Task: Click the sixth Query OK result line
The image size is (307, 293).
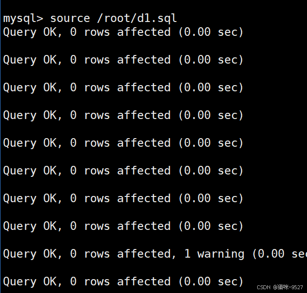Action: coord(123,171)
